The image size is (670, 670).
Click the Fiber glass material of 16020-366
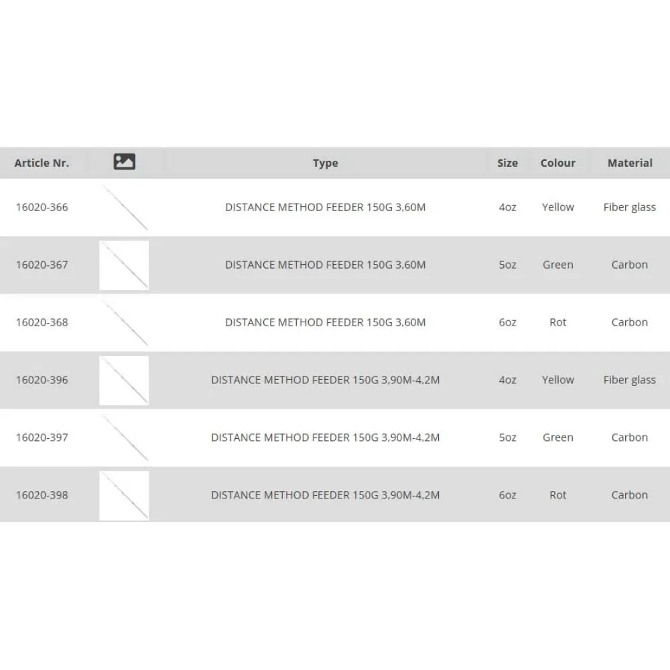point(630,208)
